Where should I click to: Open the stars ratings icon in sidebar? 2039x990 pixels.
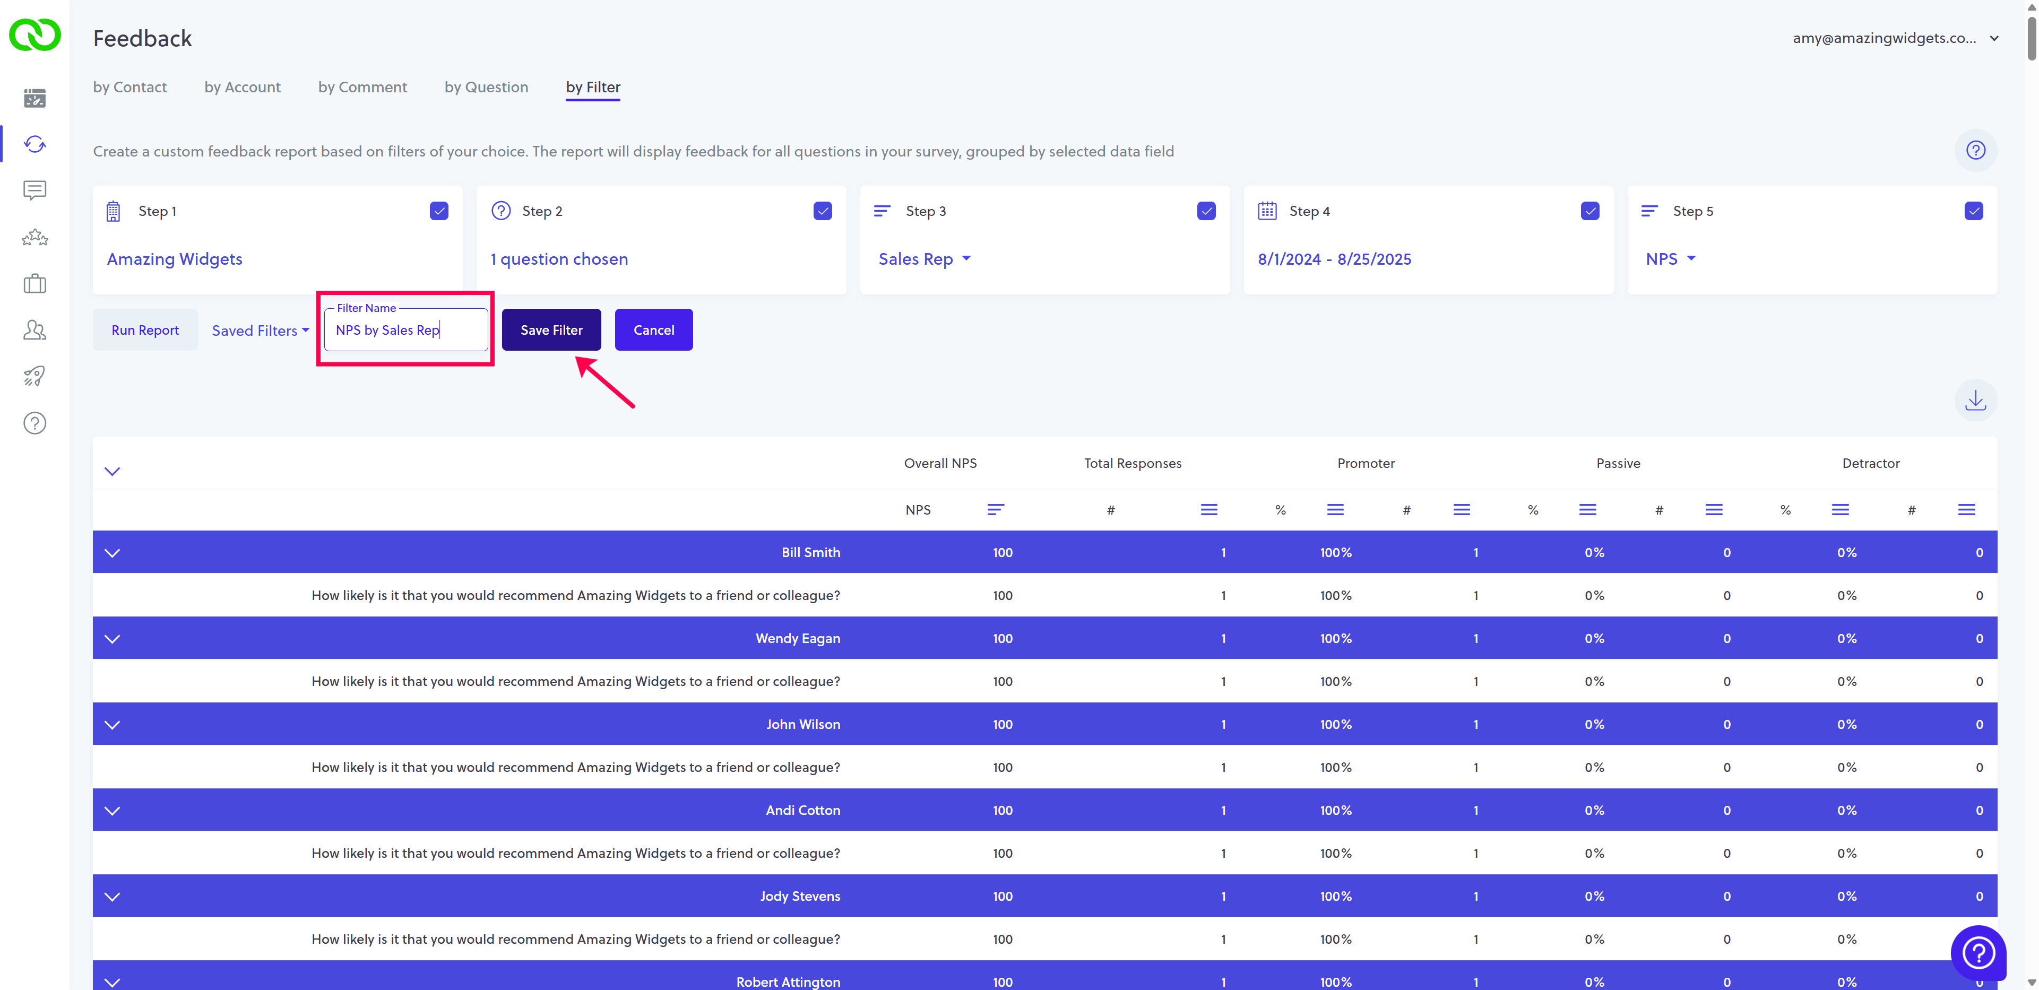click(x=35, y=237)
